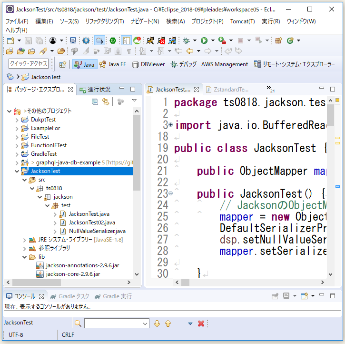The height and width of the screenshot is (344, 345).
Task: Minimize the Package Explorer panel
Action: (122, 88)
